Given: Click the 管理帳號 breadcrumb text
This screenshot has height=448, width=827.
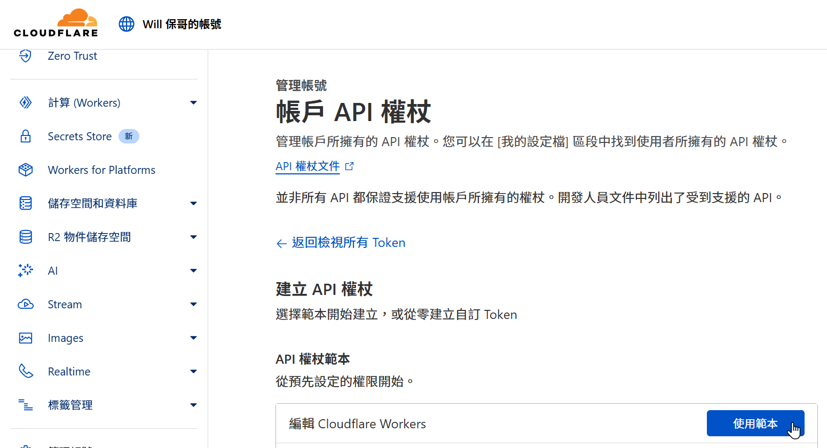Looking at the screenshot, I should [x=301, y=85].
